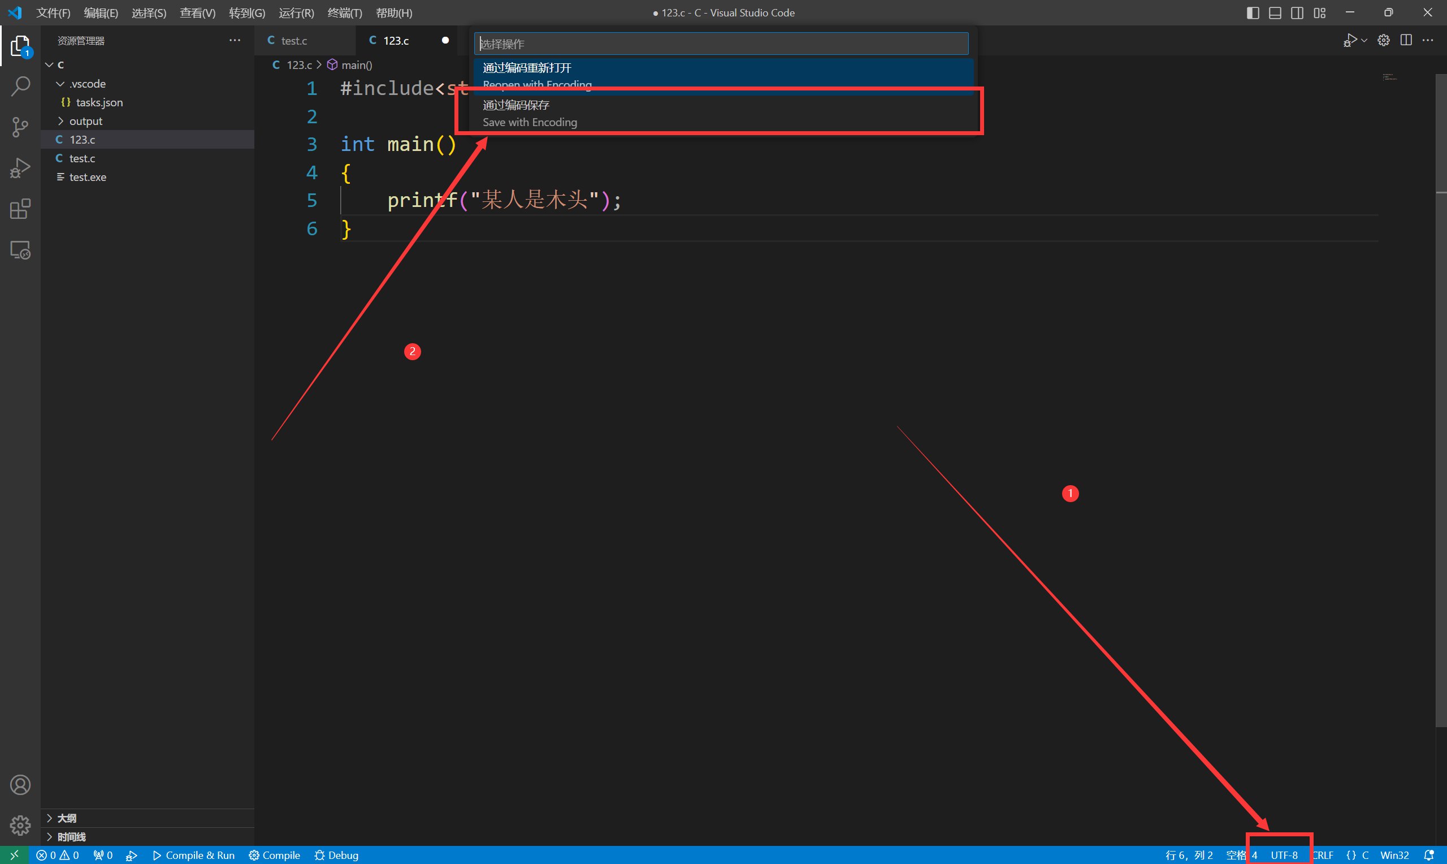The image size is (1447, 864).
Task: Open the editor settings gear in top toolbar
Action: pyautogui.click(x=1384, y=40)
